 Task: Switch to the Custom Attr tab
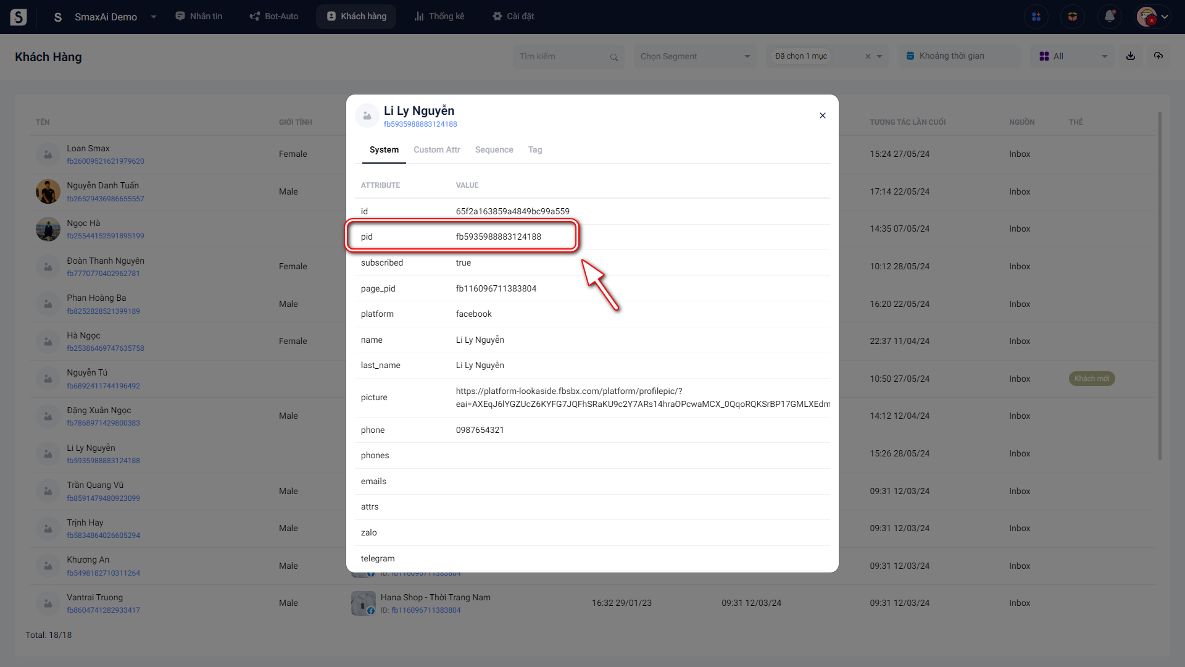(x=436, y=150)
